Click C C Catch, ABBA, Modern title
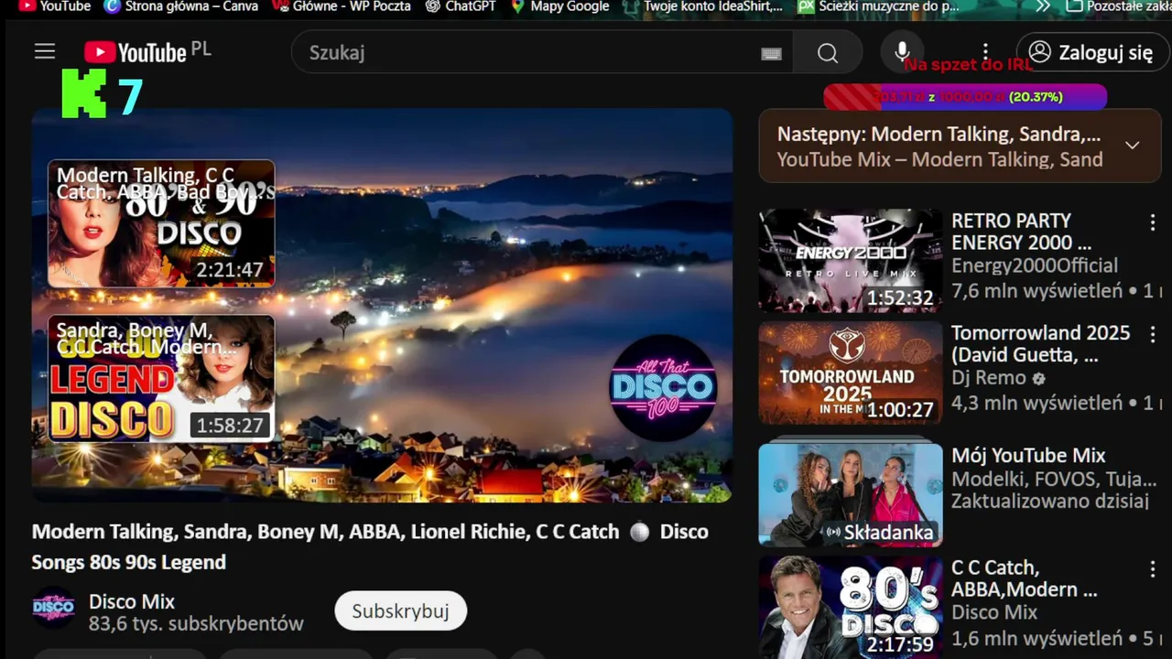 click(1024, 578)
